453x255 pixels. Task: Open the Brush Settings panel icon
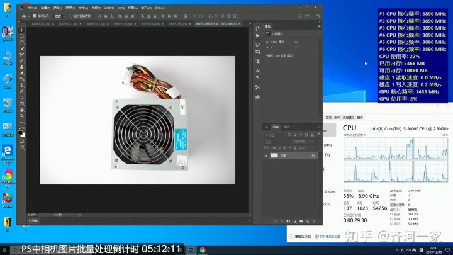(x=257, y=45)
